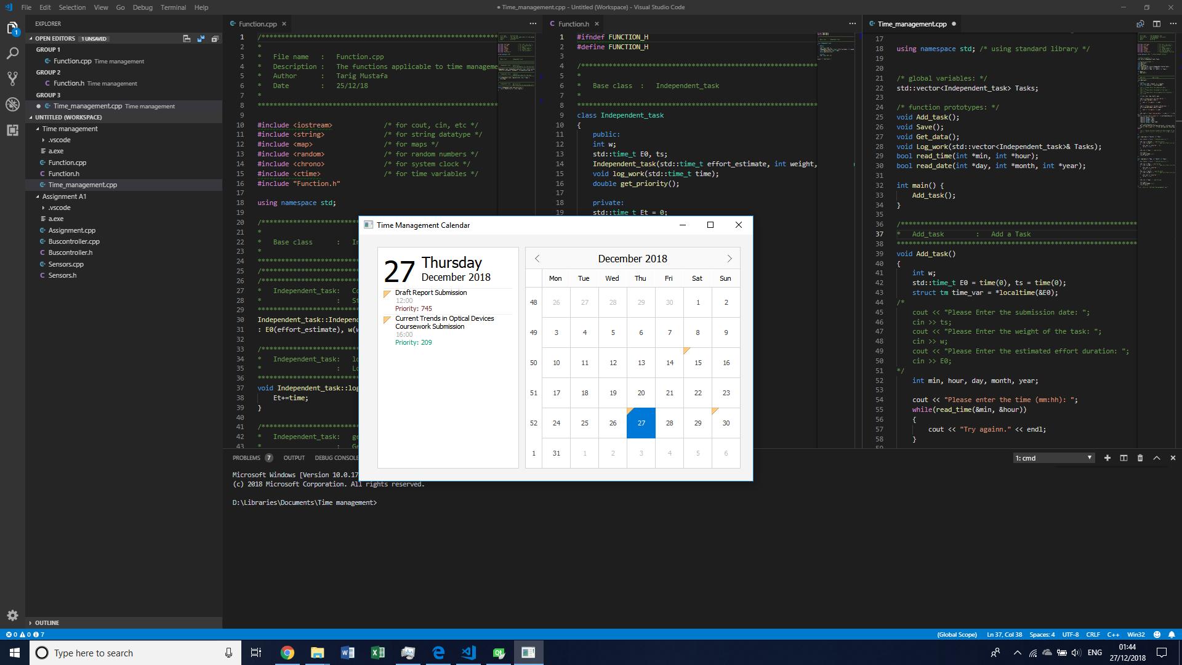Select the cmd terminal dropdown

1054,458
